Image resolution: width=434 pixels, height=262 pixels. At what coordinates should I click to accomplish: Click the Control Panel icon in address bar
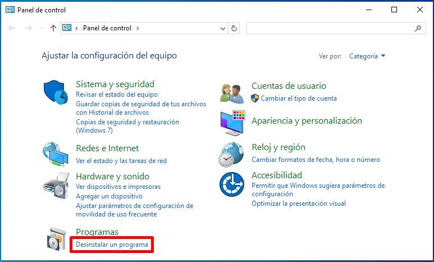pos(67,28)
